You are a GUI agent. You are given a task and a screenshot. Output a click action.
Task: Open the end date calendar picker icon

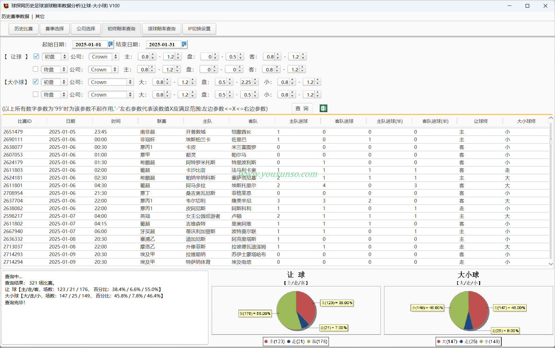pyautogui.click(x=184, y=44)
